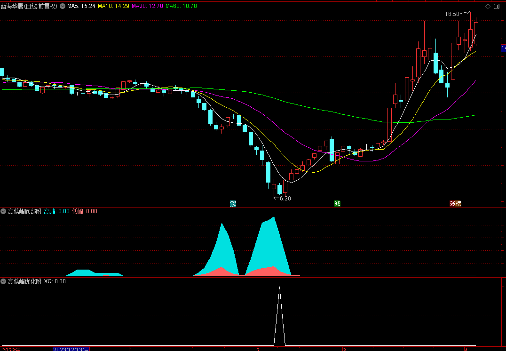The image size is (506, 351).
Task: Click the 涨榜 event marker icon
Action: [x=455, y=203]
